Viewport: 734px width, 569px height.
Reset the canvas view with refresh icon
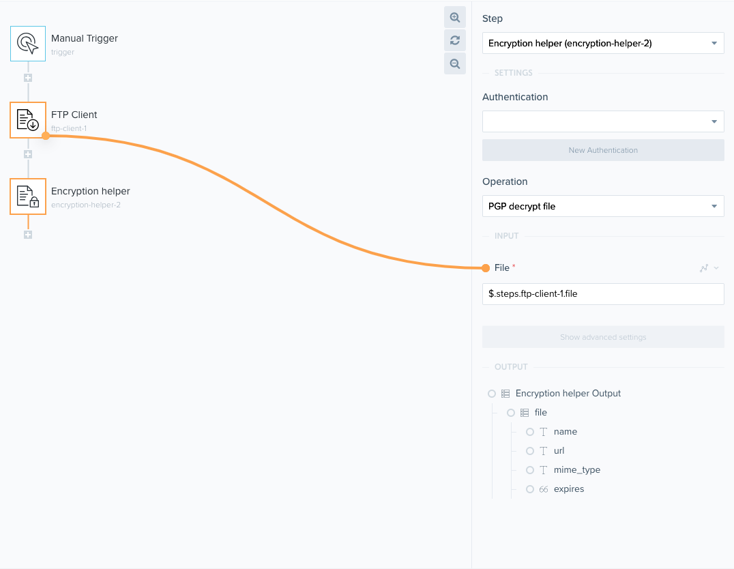pyautogui.click(x=454, y=41)
